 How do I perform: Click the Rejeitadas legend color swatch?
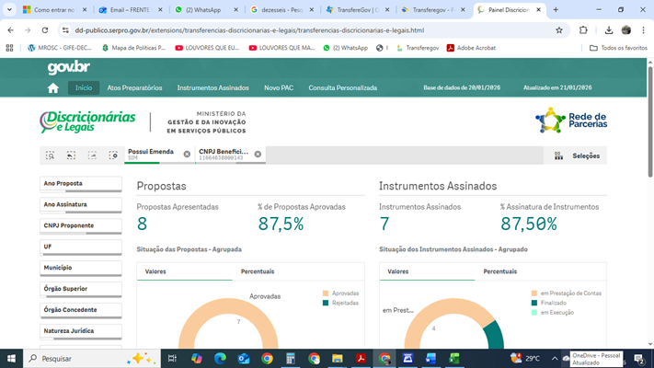(326, 303)
